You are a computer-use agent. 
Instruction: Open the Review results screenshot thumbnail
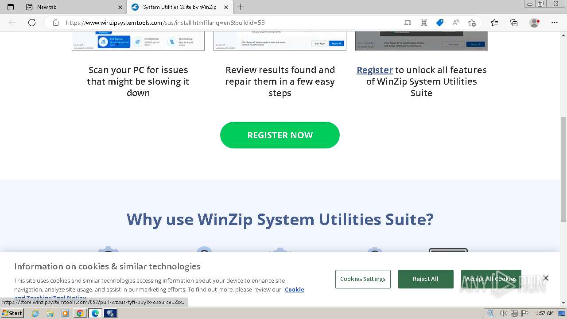click(x=280, y=41)
